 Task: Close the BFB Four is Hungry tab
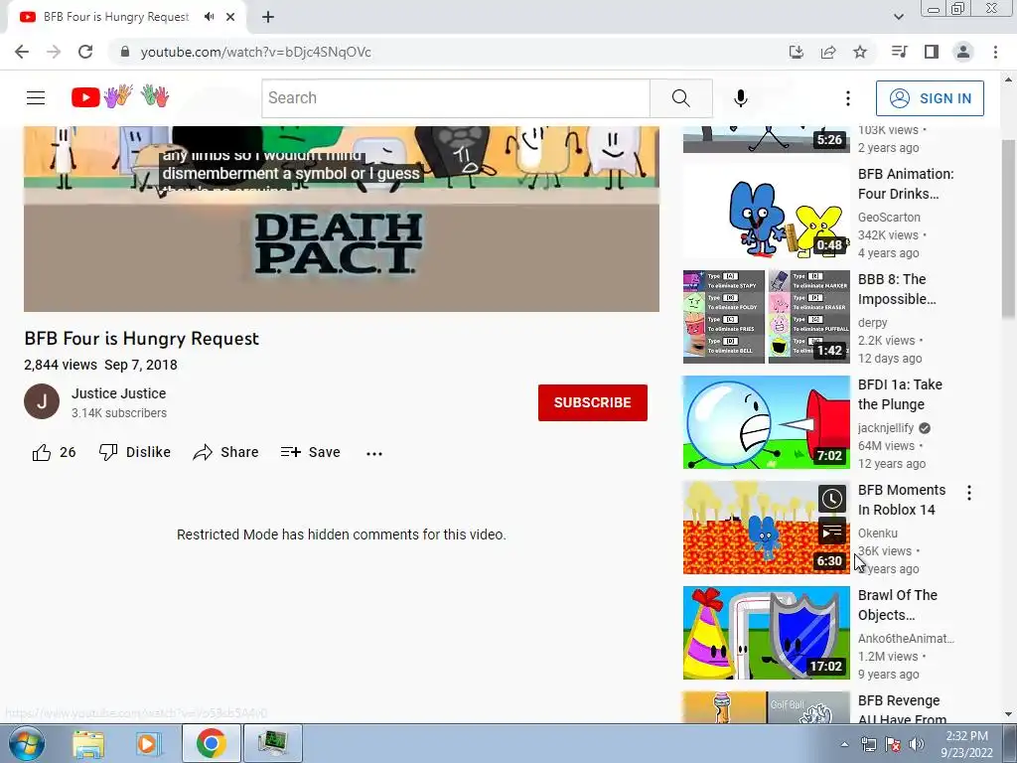[230, 17]
